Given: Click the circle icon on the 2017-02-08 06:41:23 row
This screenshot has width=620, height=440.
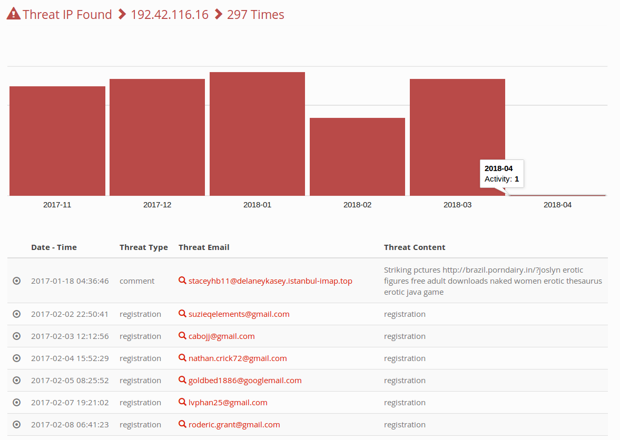Looking at the screenshot, I should pos(17,425).
